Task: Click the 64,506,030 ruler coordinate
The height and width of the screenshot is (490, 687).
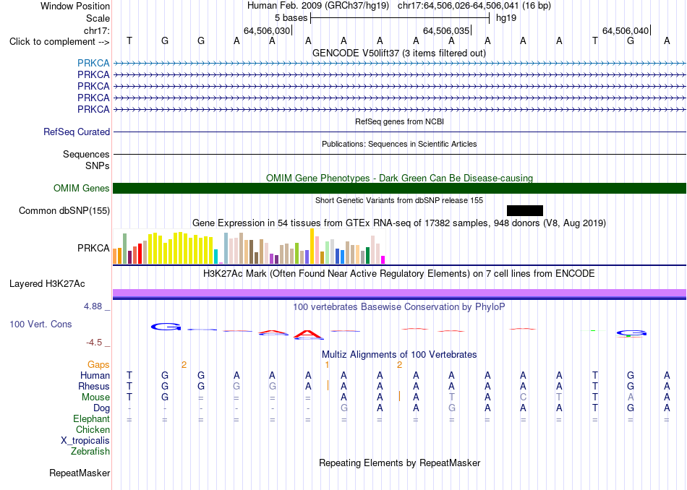Action: [267, 30]
